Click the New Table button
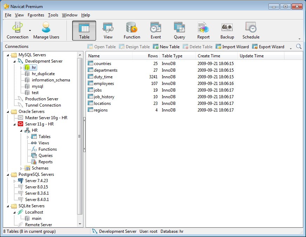Screen dimensions: 306x237 (166, 46)
